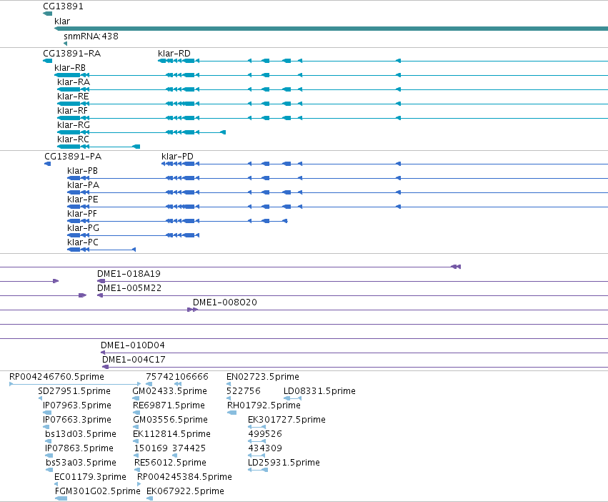608x502 pixels.
Task: Click the klar gene label
Action: click(62, 21)
